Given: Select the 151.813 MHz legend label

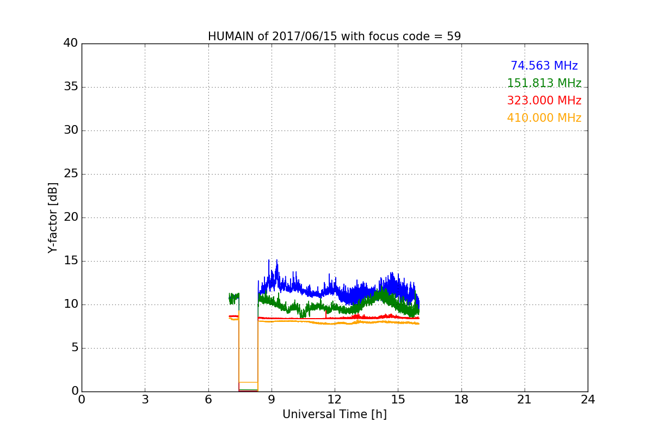Looking at the screenshot, I should (544, 83).
